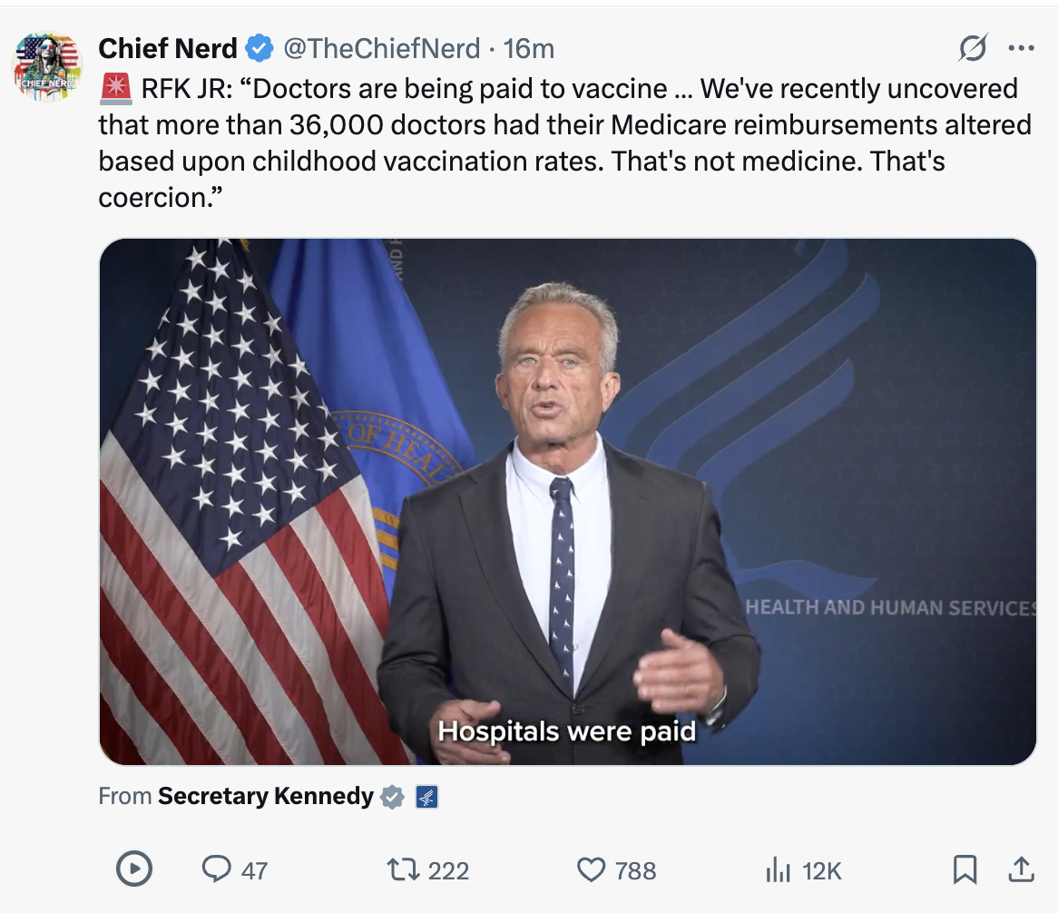Image resolution: width=1058 pixels, height=913 pixels.
Task: Open the Secretary Kennedy source link
Action: pos(265,797)
